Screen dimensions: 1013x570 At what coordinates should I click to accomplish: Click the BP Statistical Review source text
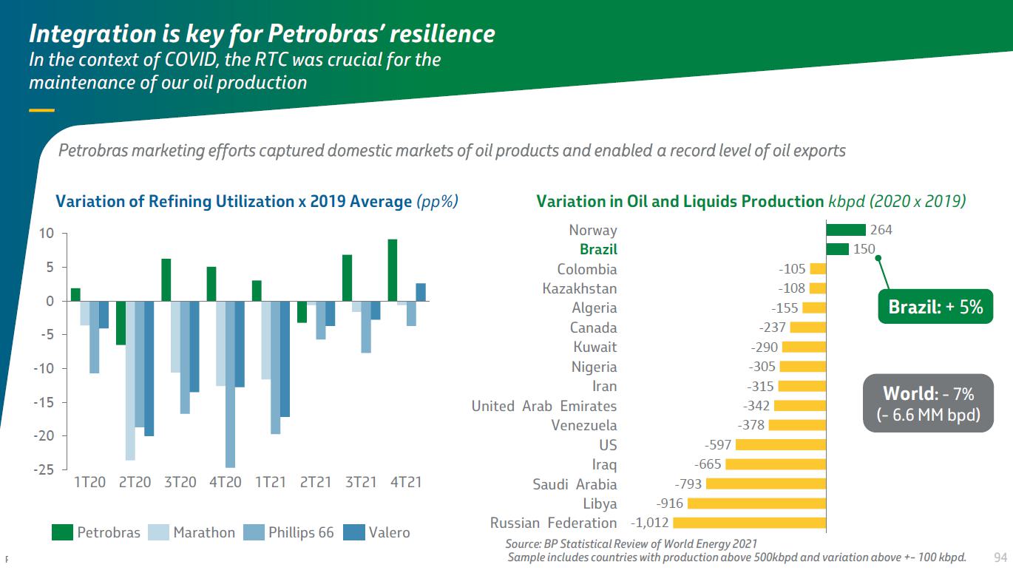pyautogui.click(x=631, y=543)
